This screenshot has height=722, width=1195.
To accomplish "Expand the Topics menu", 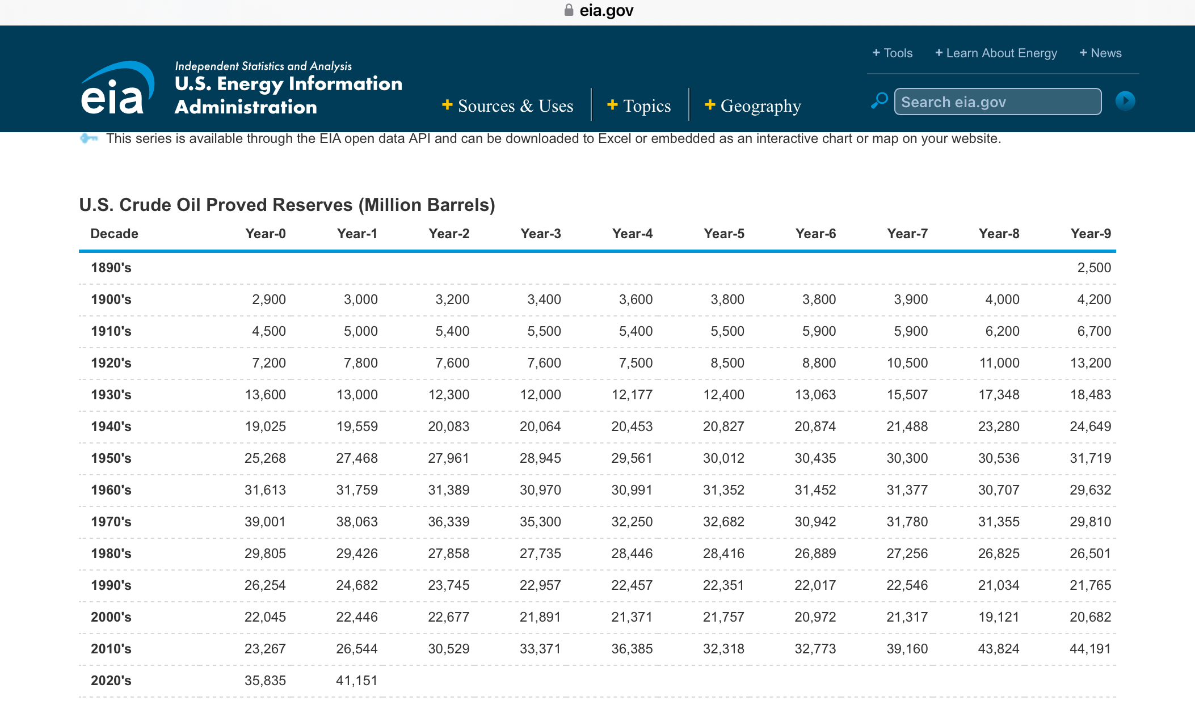I will click(x=639, y=105).
